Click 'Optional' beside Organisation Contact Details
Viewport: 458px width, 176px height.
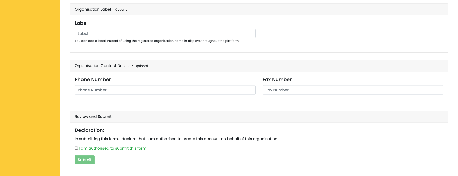click(x=141, y=66)
